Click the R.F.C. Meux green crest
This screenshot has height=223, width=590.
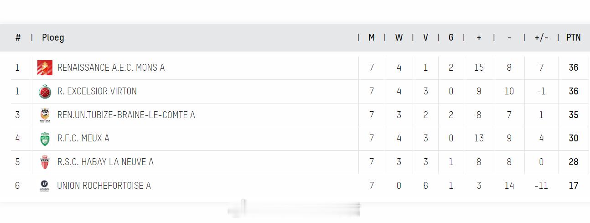(x=45, y=139)
